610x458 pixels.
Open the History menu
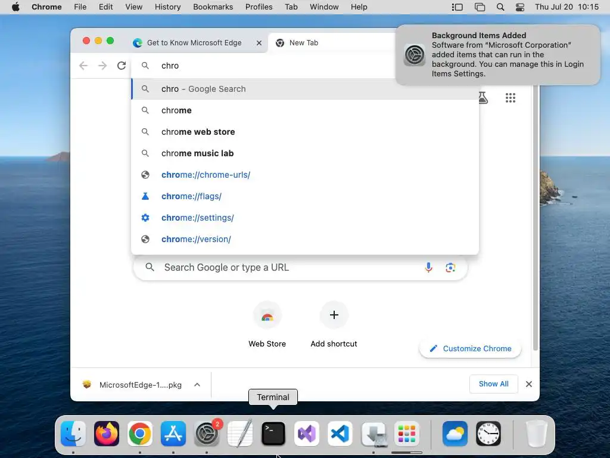click(x=167, y=7)
